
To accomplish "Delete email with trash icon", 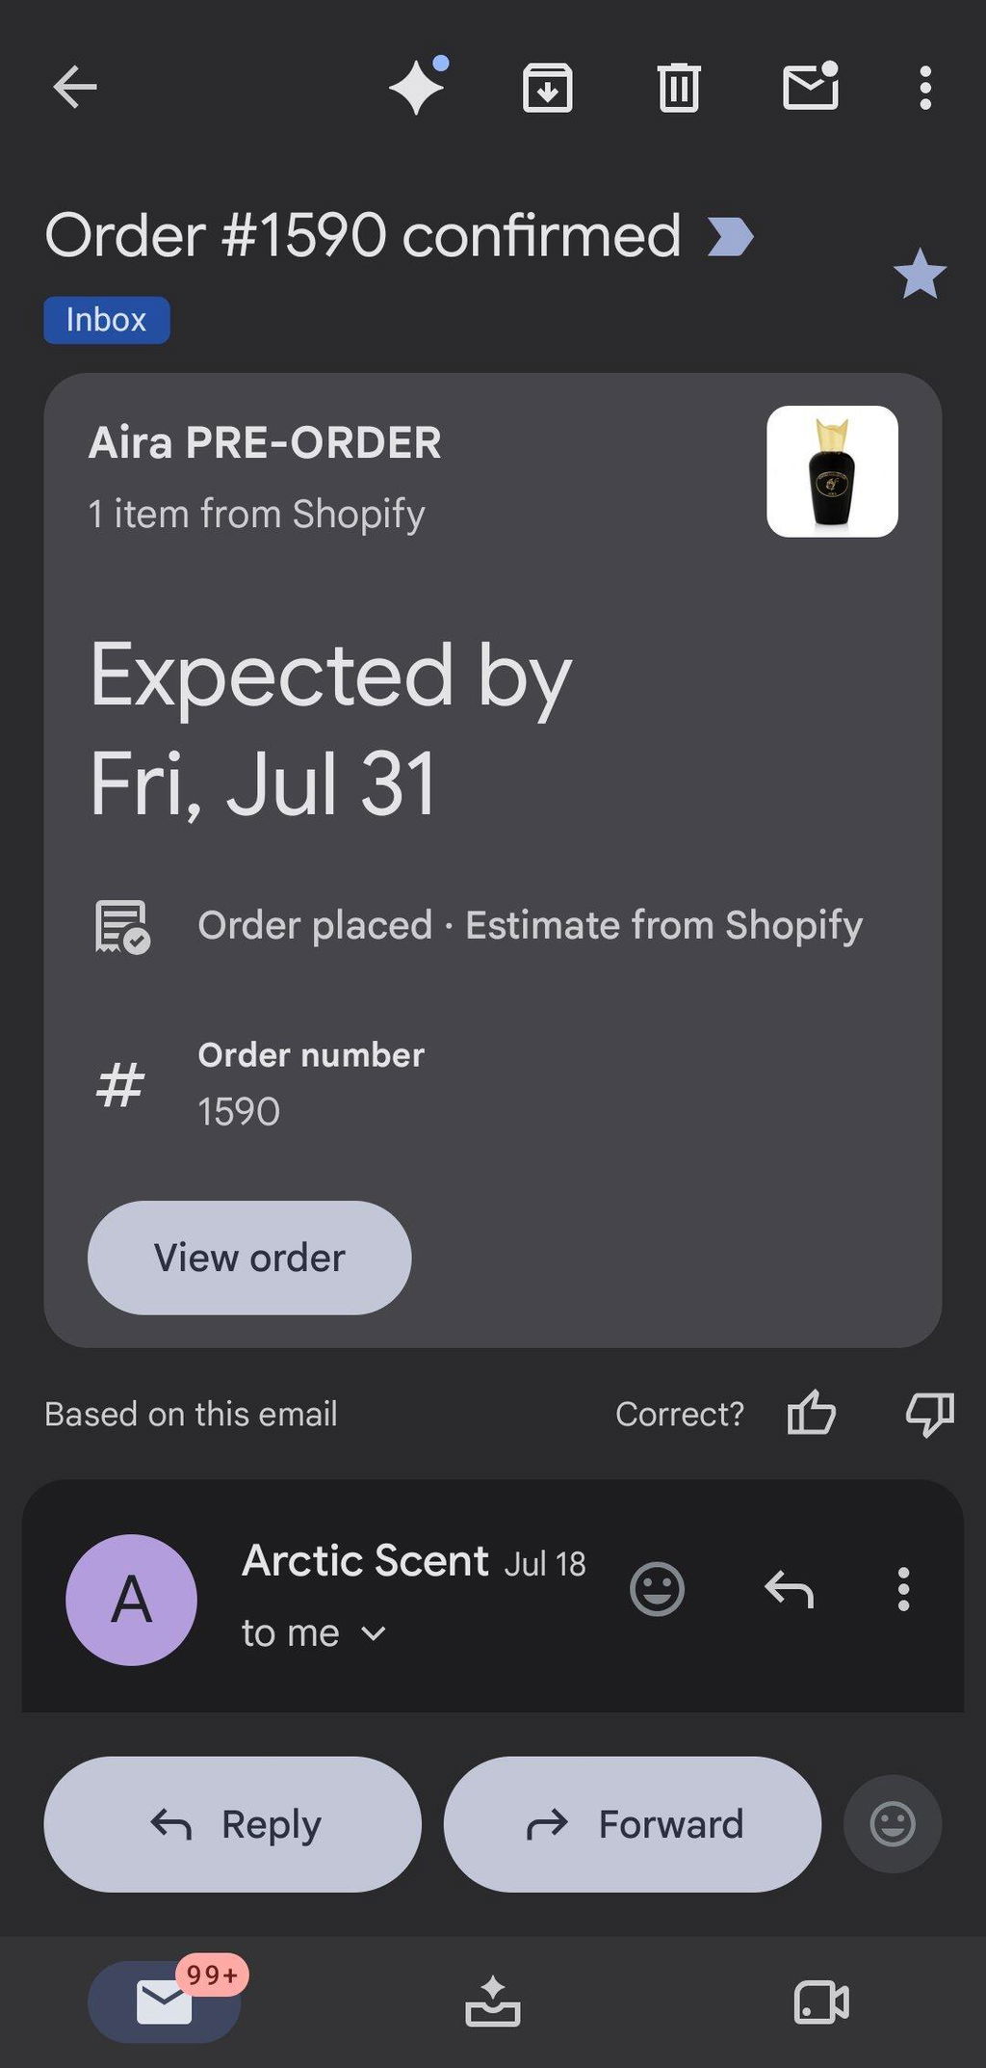I will pyautogui.click(x=679, y=88).
